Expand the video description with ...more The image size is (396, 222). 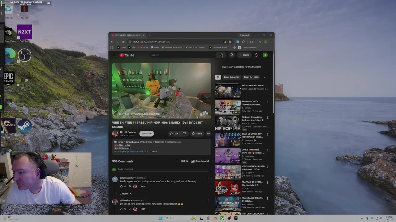(x=154, y=151)
